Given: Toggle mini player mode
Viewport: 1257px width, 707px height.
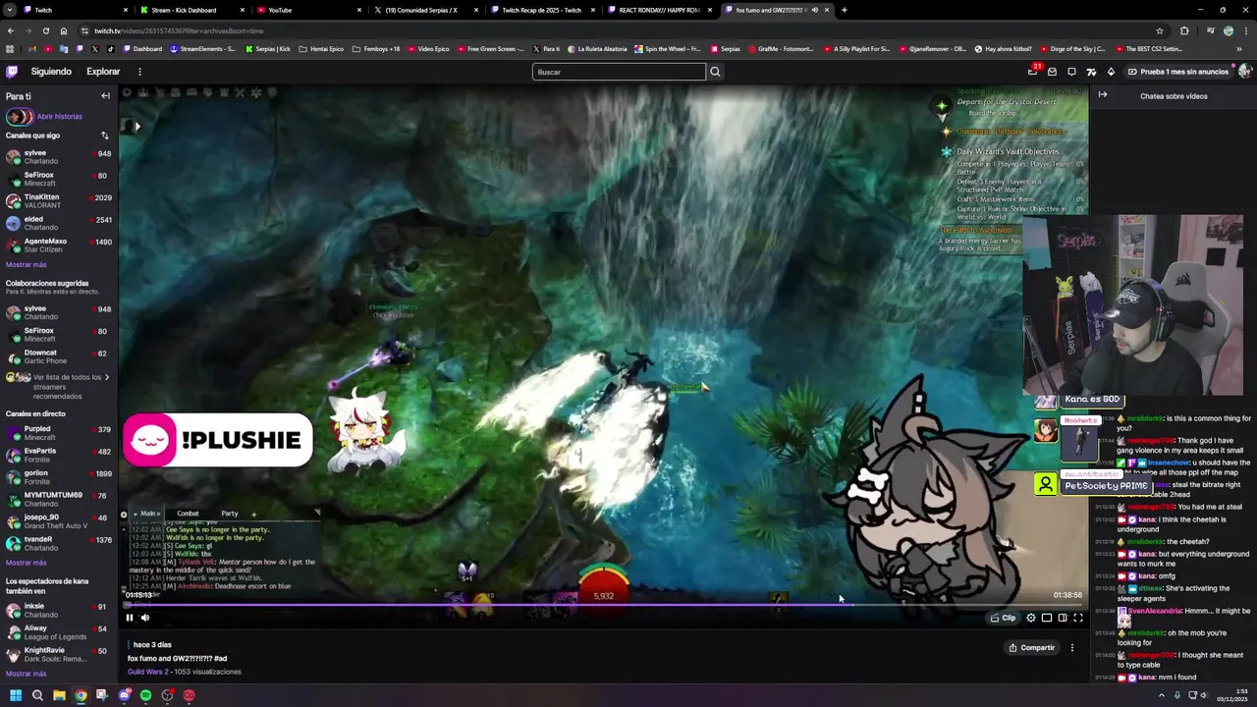Looking at the screenshot, I should point(1047,618).
